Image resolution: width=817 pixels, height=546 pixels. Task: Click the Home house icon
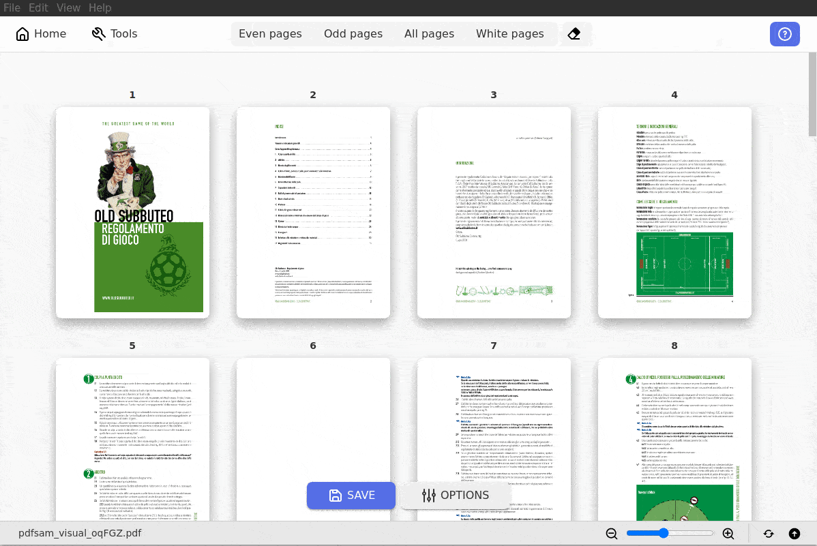23,34
